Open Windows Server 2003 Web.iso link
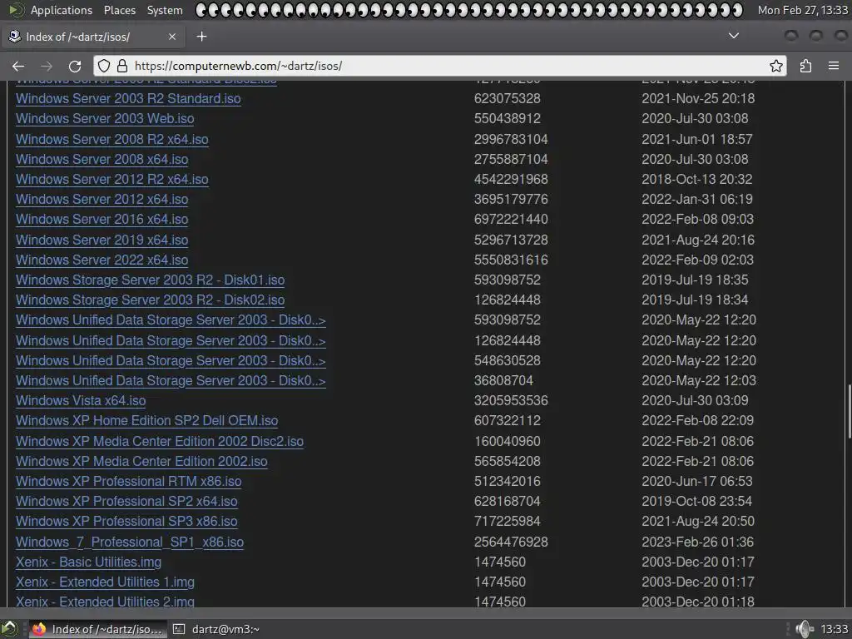The image size is (852, 639). click(105, 118)
